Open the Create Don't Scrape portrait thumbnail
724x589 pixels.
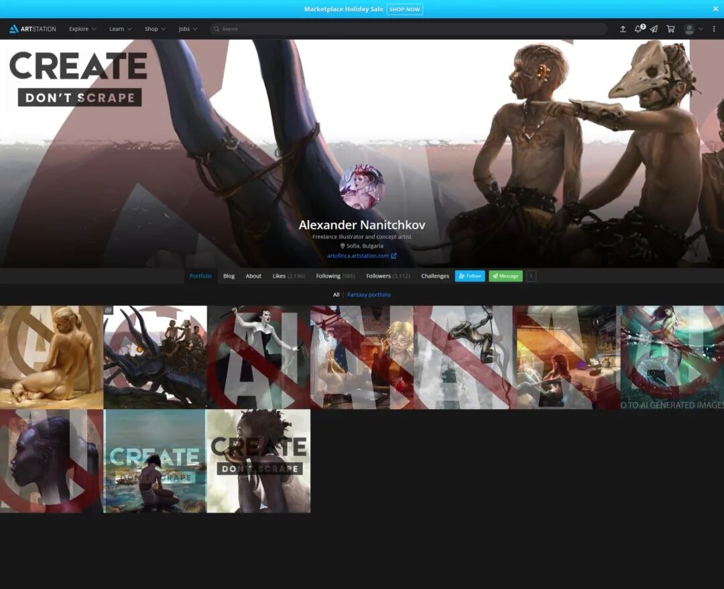pos(259,461)
